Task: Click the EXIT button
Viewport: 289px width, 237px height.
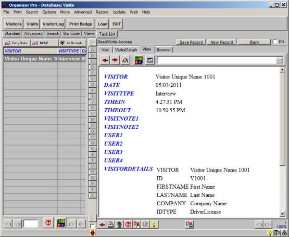Action: point(117,24)
